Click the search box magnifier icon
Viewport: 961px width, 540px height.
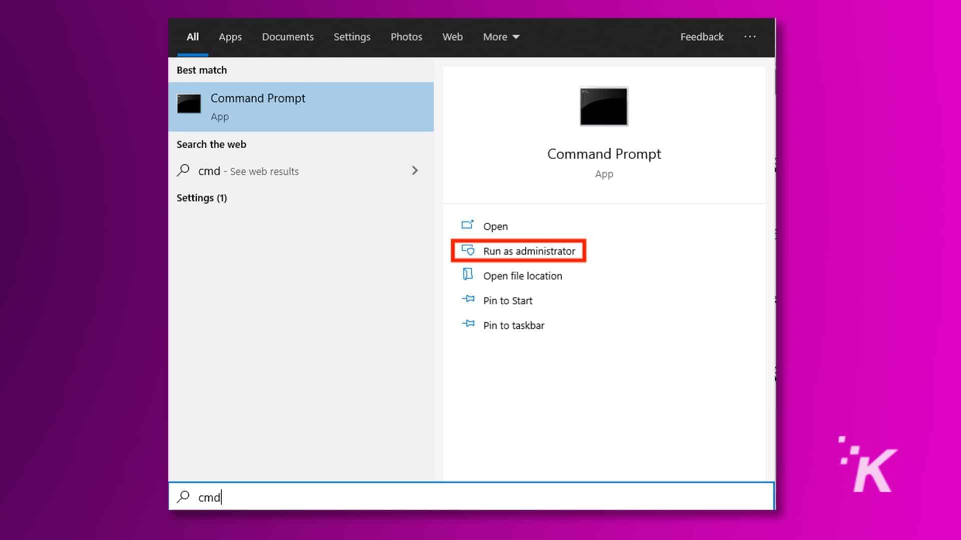(x=183, y=496)
